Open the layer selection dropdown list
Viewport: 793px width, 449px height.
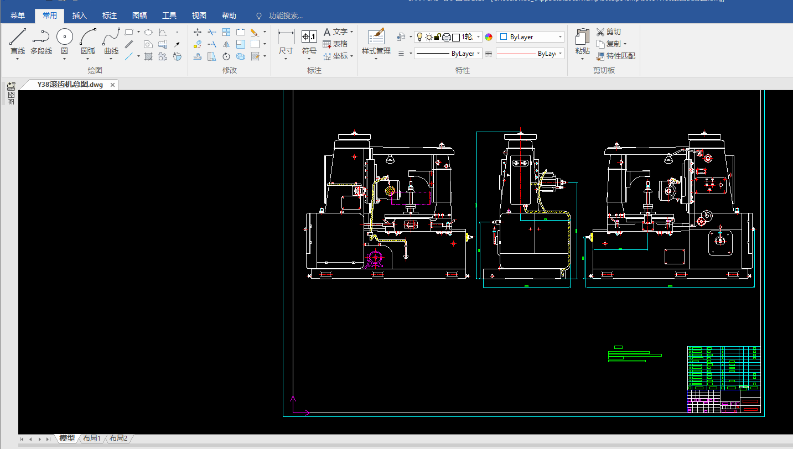click(x=479, y=37)
